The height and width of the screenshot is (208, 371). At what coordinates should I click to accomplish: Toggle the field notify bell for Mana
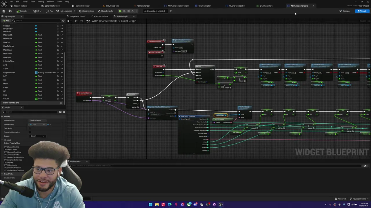click(58, 84)
